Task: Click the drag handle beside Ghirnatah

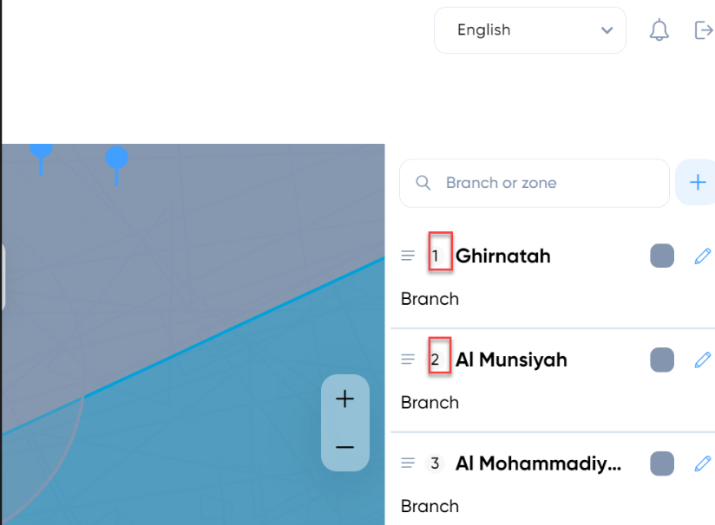Action: pyautogui.click(x=408, y=256)
